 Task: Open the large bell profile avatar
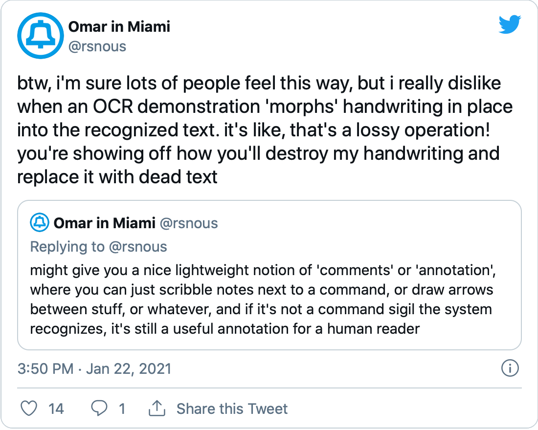[x=41, y=36]
